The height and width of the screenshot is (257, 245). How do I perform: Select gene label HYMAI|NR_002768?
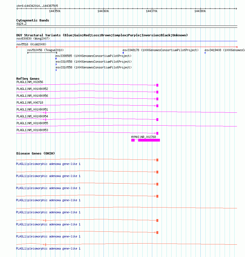pyautogui.click(x=143, y=137)
